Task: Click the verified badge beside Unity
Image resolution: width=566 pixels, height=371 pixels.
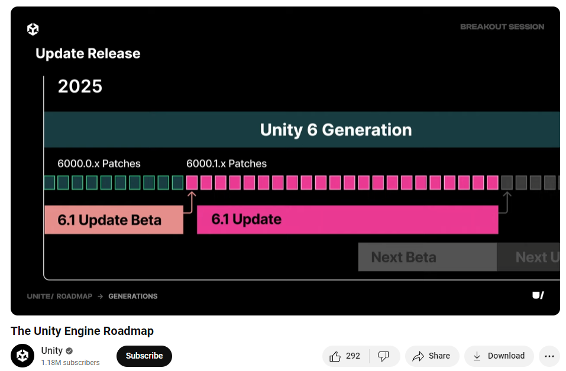Action: click(69, 351)
